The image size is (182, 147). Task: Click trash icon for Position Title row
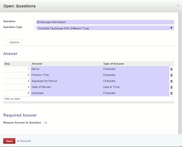tap(171, 75)
